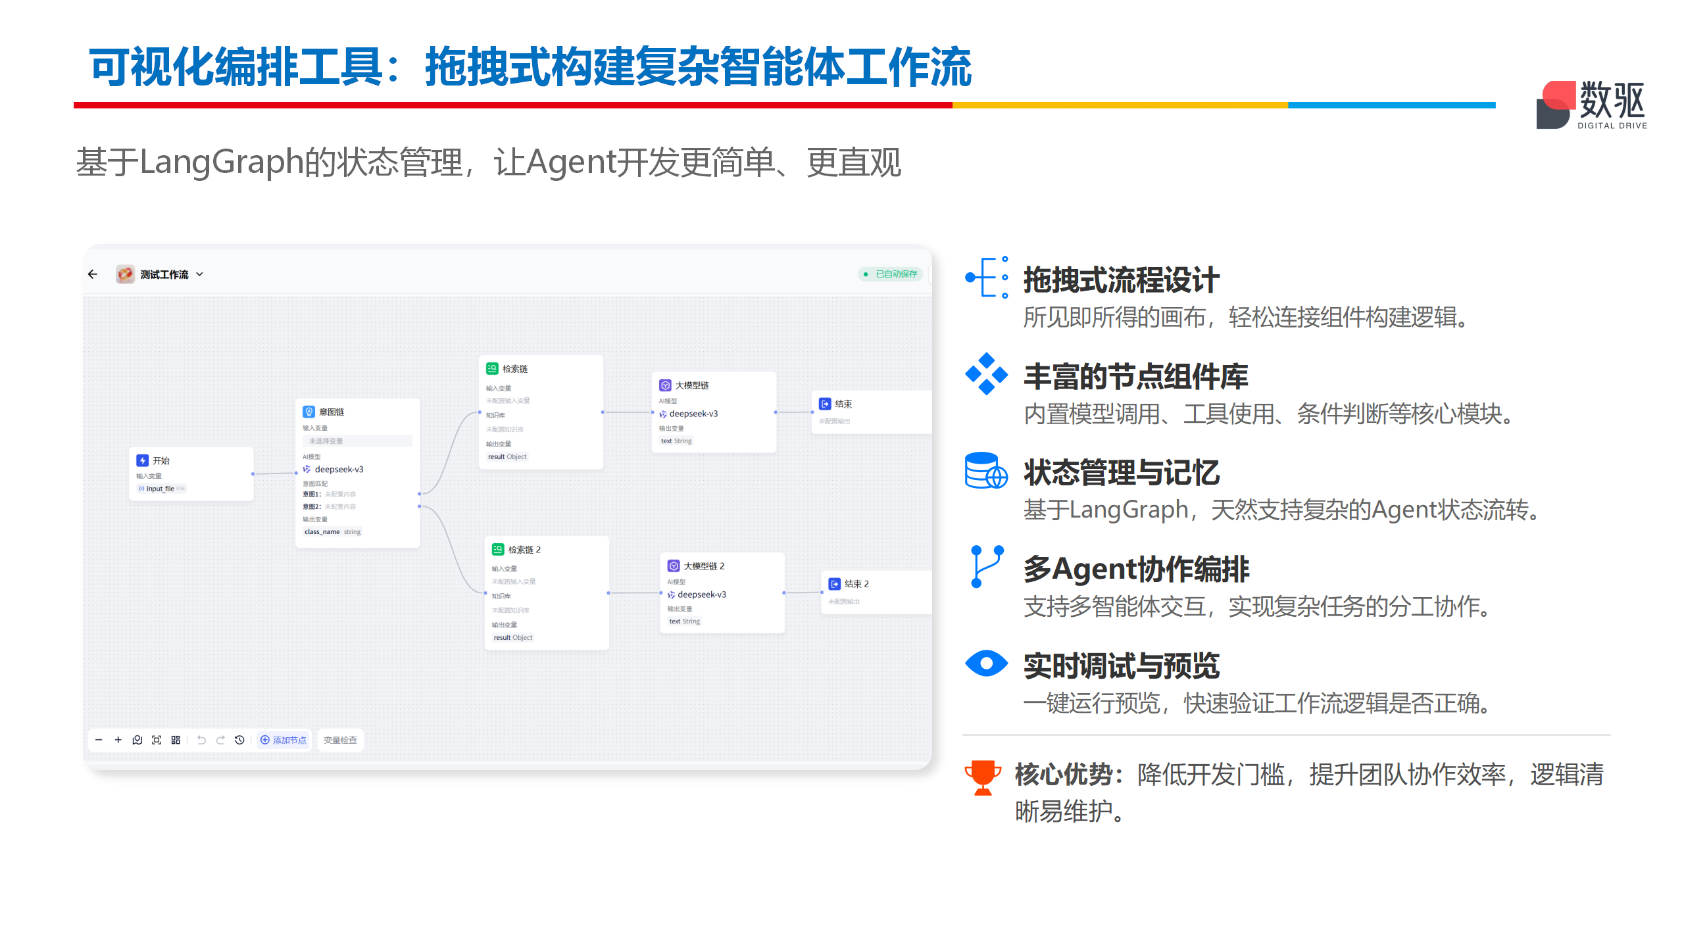Click 未配置输出 in 结束 2 node
The image size is (1684, 947).
(844, 602)
